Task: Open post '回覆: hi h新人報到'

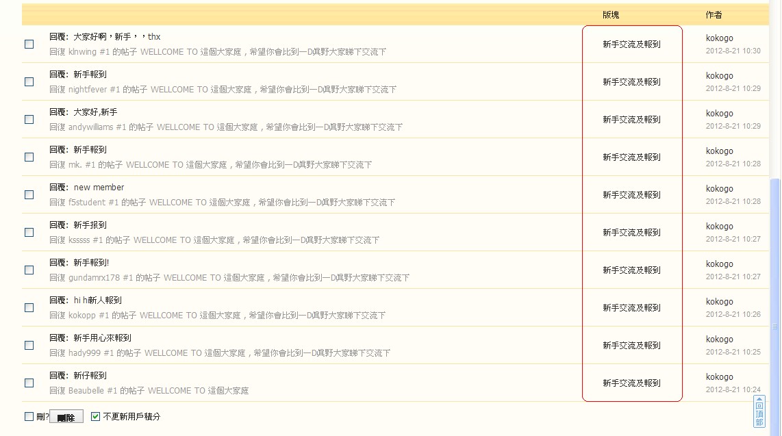Action: pyautogui.click(x=86, y=300)
